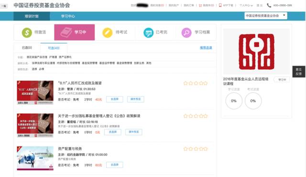
Task: Open the blue 已考完 monitor icon
Action: tap(149, 32)
